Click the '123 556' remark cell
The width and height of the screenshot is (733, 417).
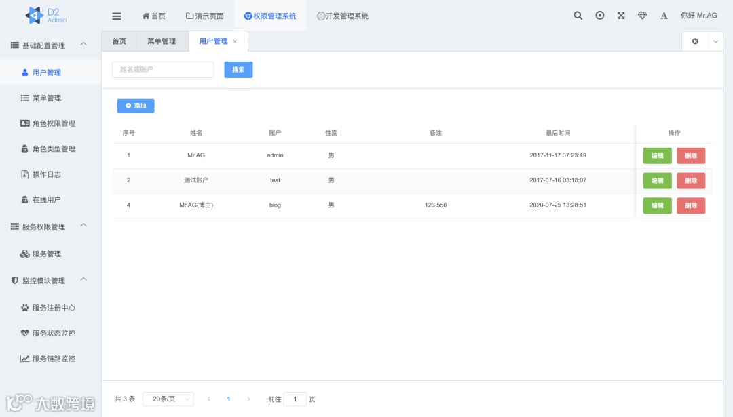click(436, 205)
